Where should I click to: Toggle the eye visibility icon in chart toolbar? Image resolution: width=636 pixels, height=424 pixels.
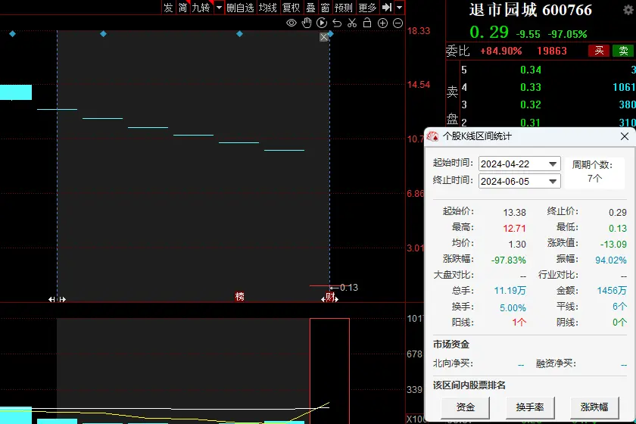pyautogui.click(x=291, y=23)
